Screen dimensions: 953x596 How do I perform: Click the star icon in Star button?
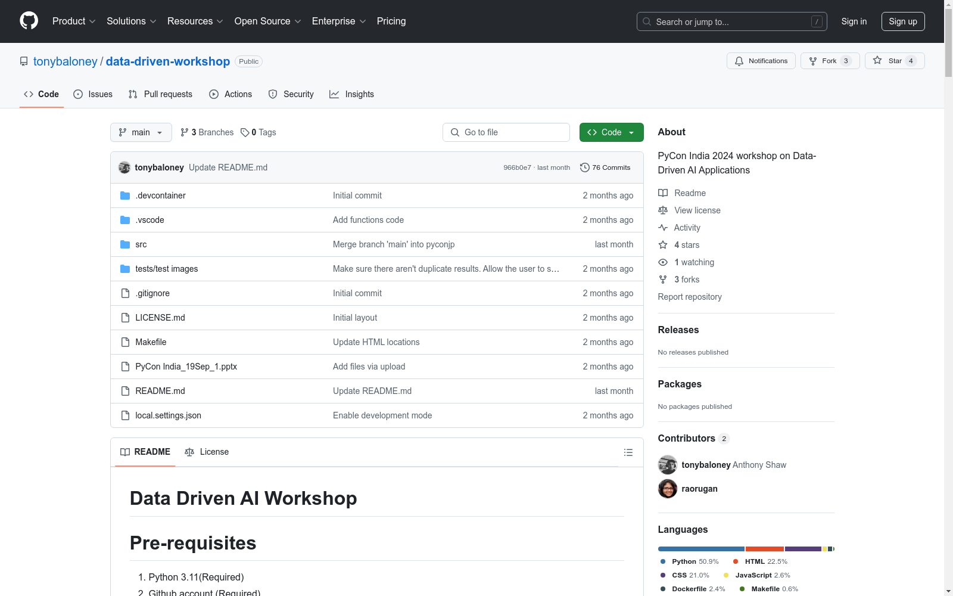point(877,60)
